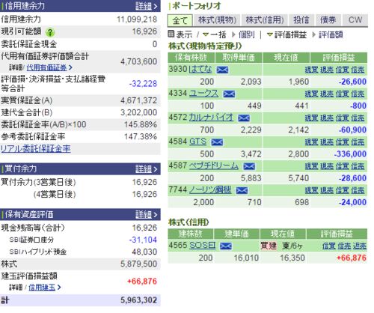Open the mail icon for カルナバイオ
This screenshot has height=313, width=374.
coord(244,118)
